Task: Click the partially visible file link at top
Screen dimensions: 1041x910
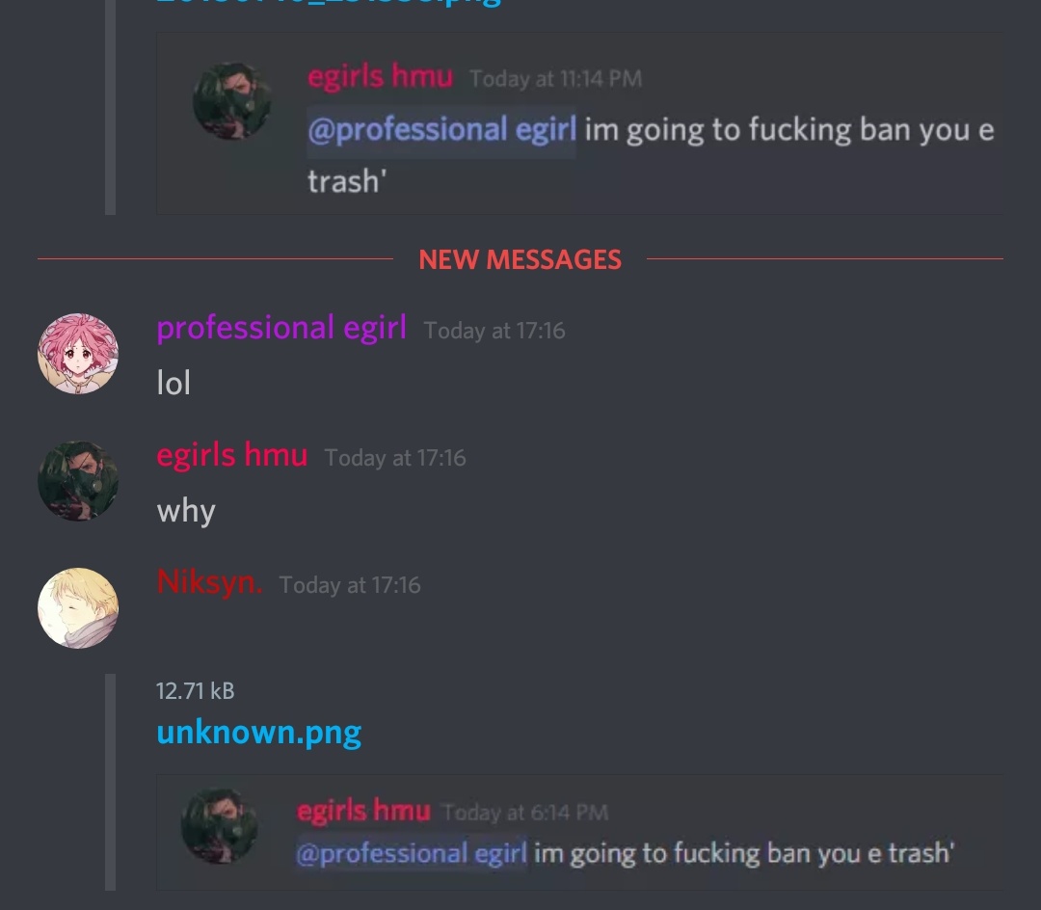Action: click(329, 3)
